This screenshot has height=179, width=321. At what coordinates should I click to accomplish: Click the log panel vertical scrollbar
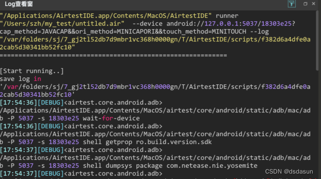317,40
